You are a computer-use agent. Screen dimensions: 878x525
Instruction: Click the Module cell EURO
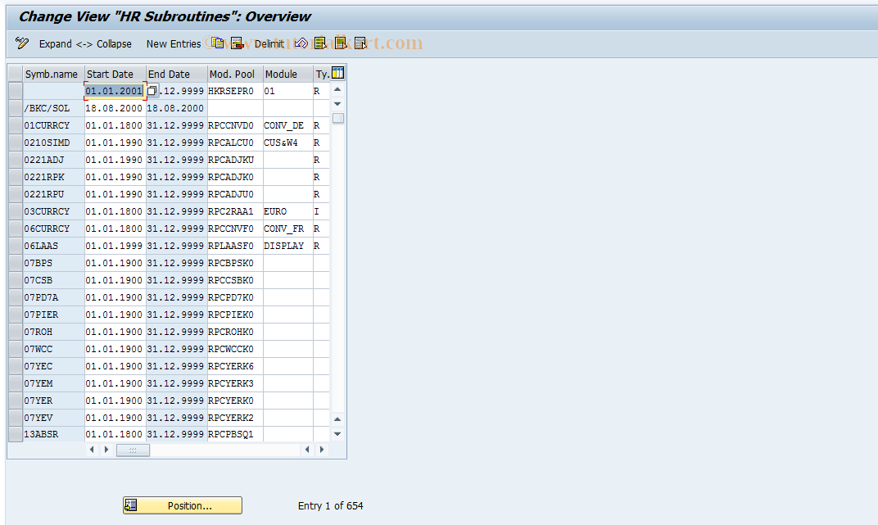coord(287,211)
